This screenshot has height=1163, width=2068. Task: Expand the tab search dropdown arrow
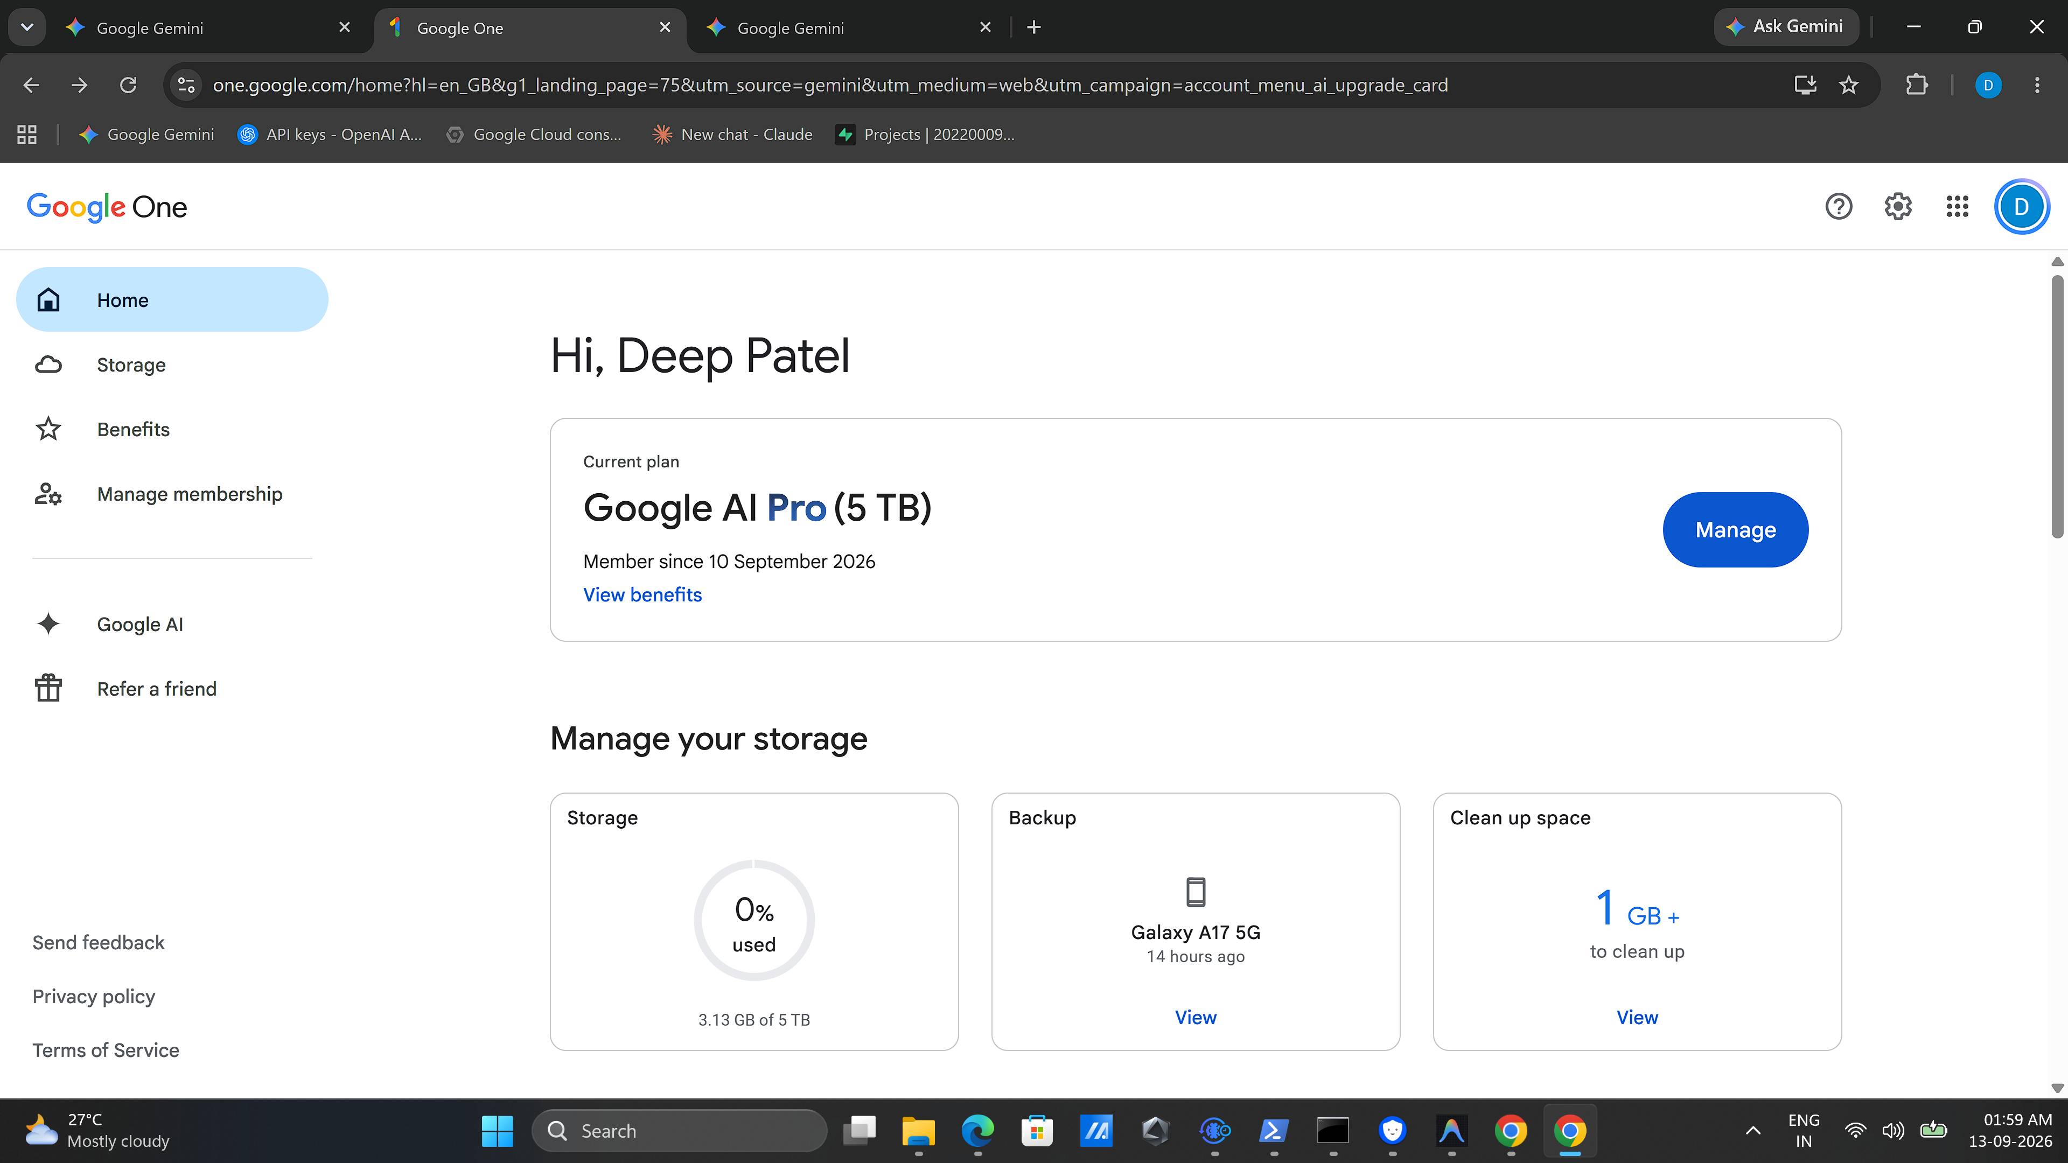point(27,27)
